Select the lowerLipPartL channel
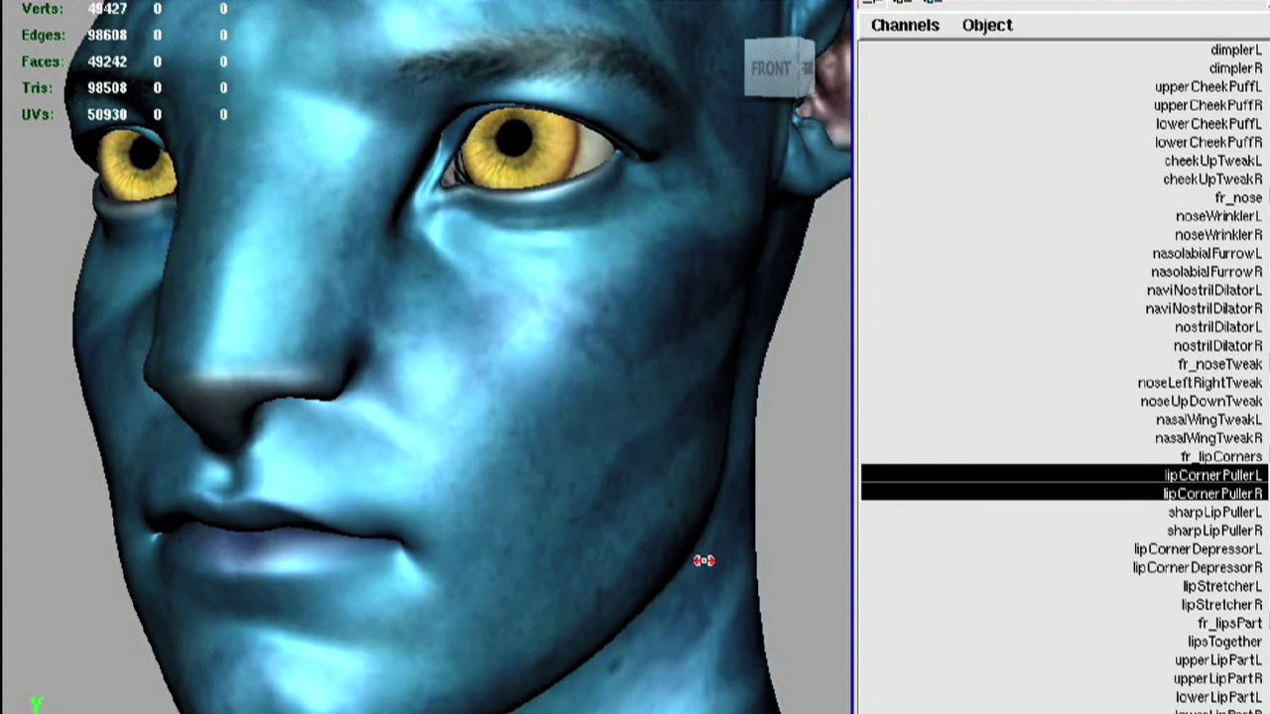Viewport: 1270px width, 714px height. pos(1218,697)
